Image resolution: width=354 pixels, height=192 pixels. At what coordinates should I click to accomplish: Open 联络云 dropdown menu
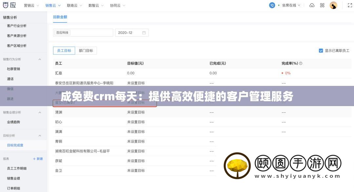[74, 6]
